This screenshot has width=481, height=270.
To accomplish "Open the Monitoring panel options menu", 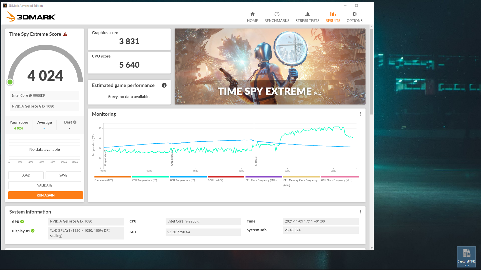I will click(x=360, y=114).
